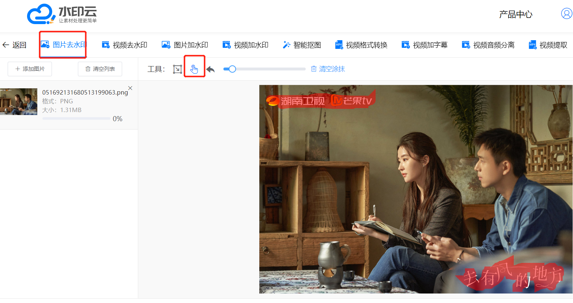Select the hand smear tool icon
Screen dimensions: 573x303
[194, 69]
